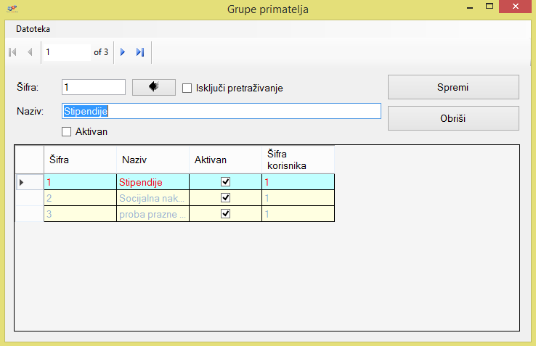Viewport: 536px width, 346px height.
Task: Go to the next record
Action: (123, 52)
